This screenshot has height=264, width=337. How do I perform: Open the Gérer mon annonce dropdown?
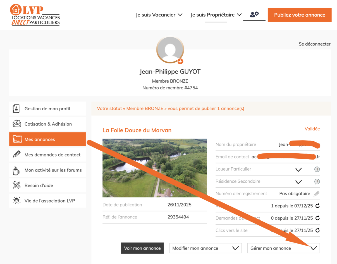tap(283, 248)
